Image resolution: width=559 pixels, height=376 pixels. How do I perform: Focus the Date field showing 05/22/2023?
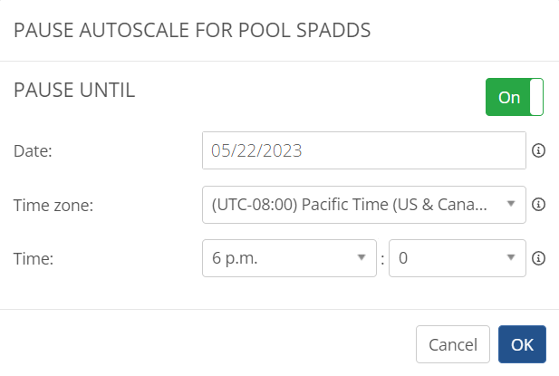click(x=363, y=150)
